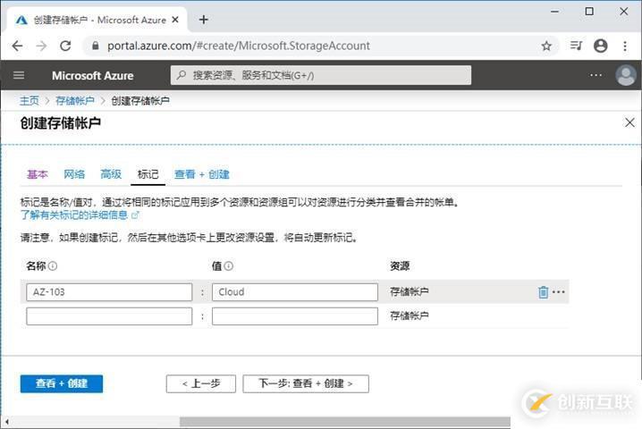This screenshot has height=429, width=642.
Task: Open Azure portal hamburger menu
Action: click(19, 75)
